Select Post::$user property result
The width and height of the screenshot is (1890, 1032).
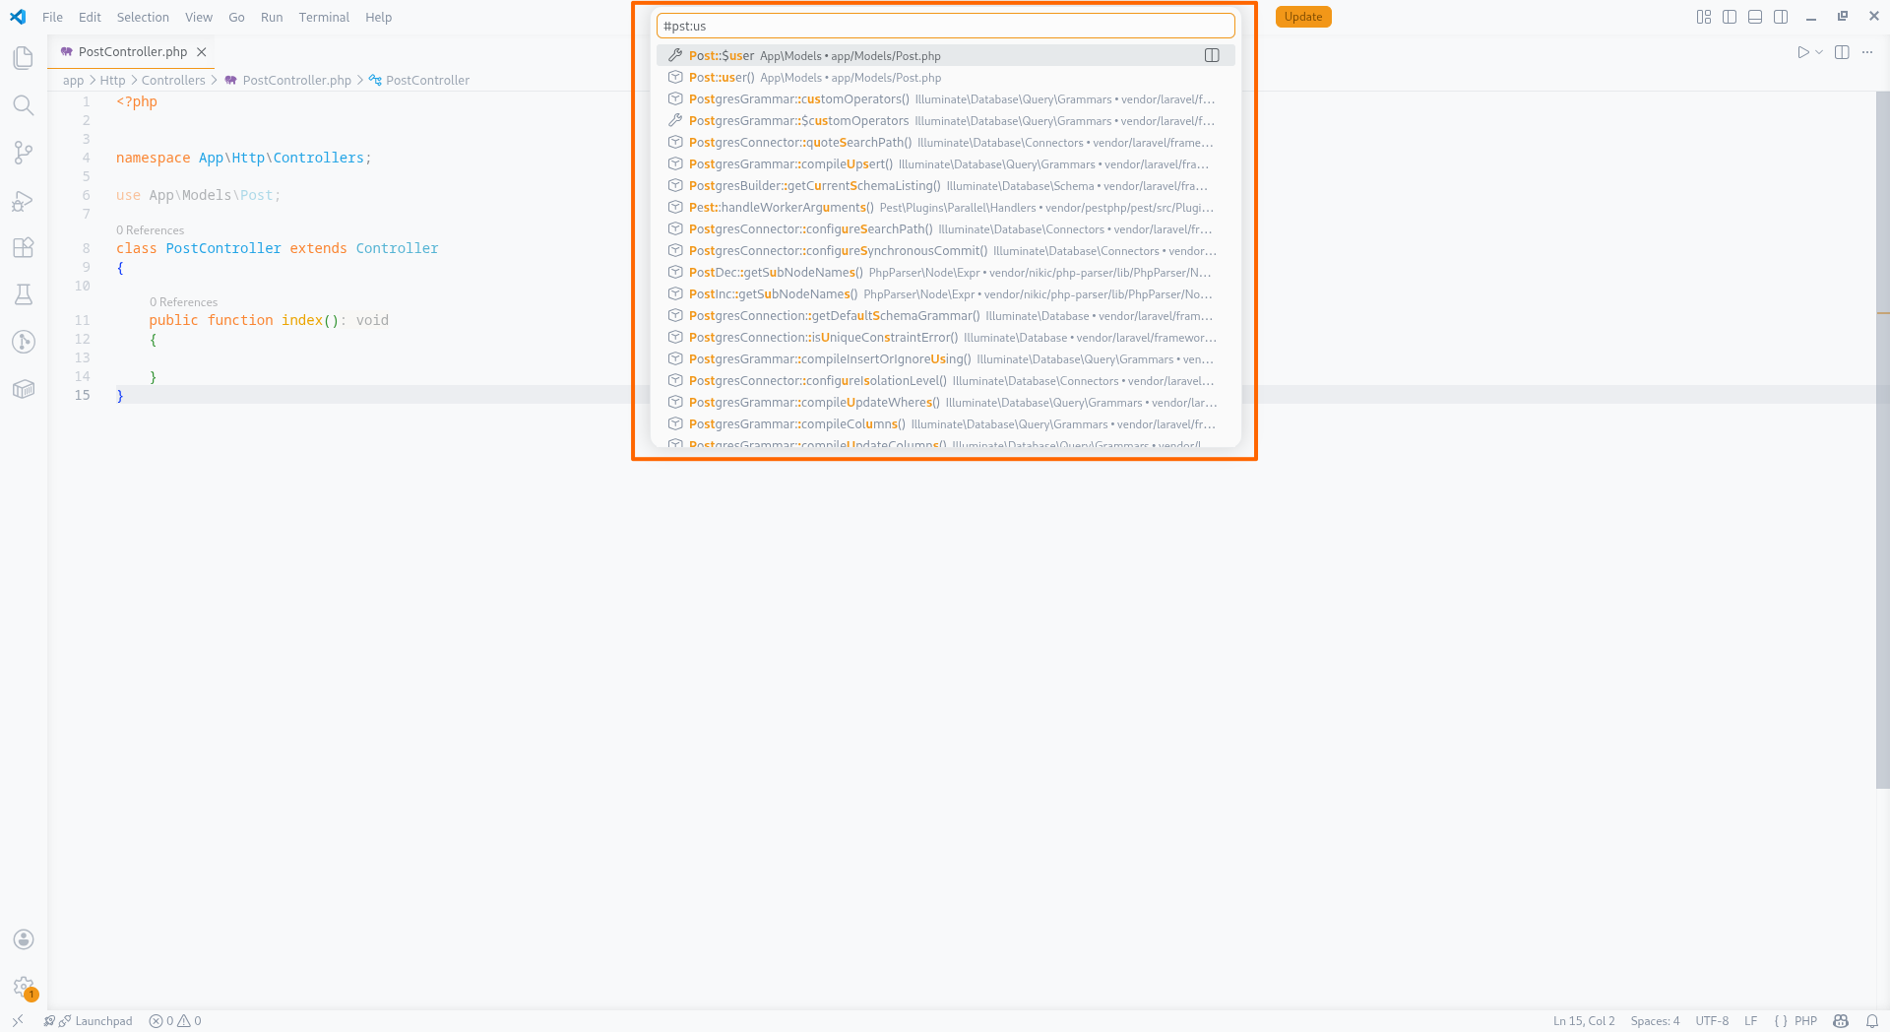pos(945,56)
